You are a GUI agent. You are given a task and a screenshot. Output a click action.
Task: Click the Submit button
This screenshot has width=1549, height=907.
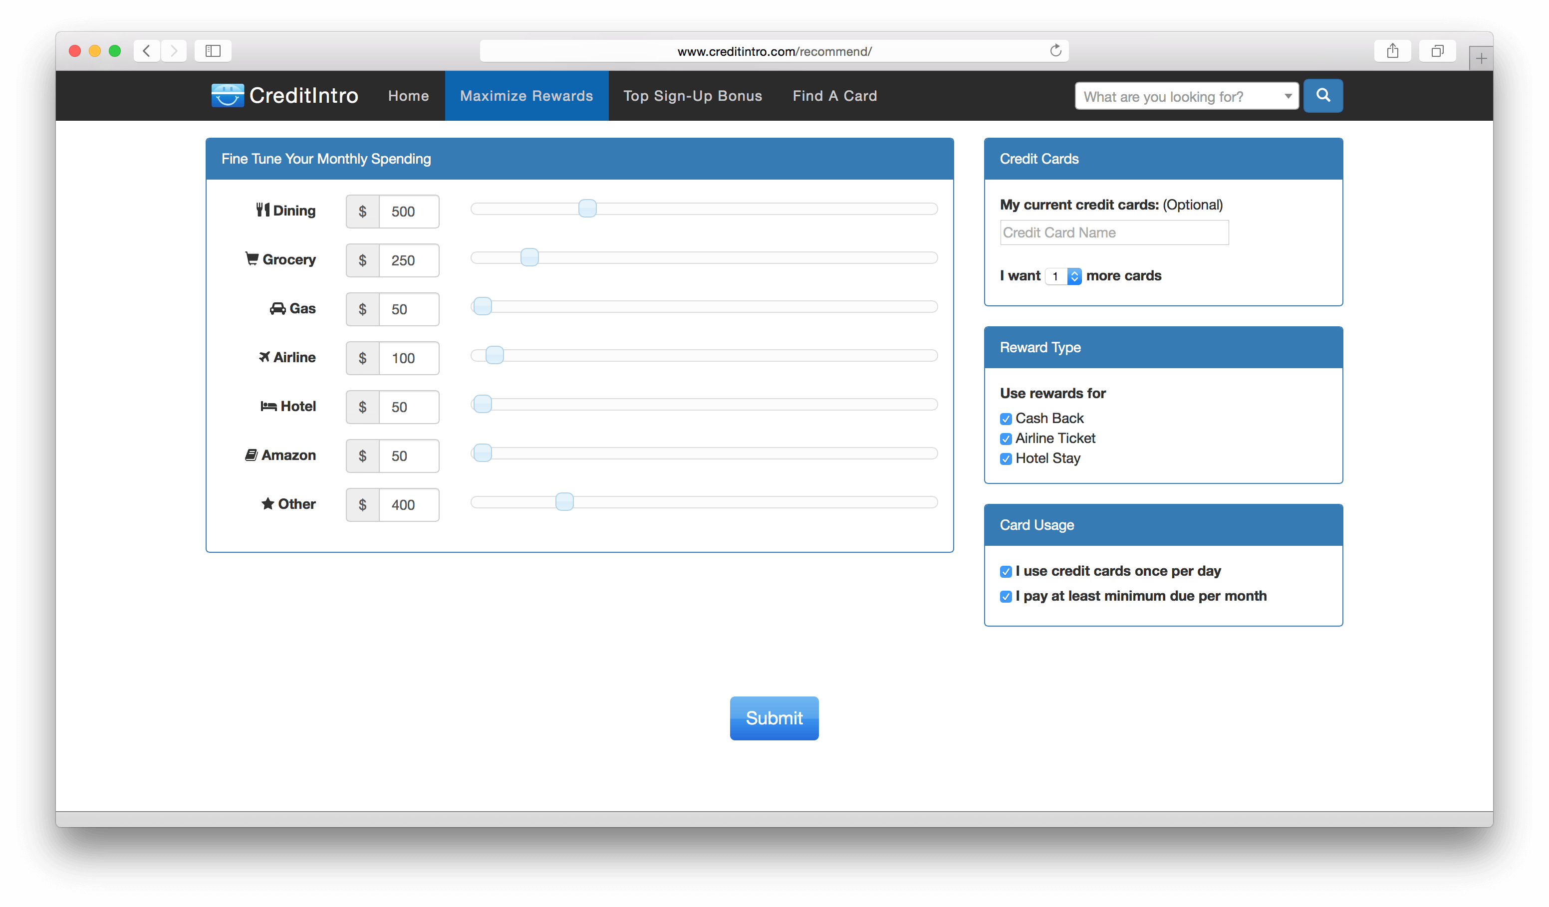774,718
